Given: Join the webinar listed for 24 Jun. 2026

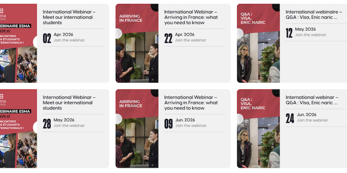Looking at the screenshot, I should [x=312, y=120].
